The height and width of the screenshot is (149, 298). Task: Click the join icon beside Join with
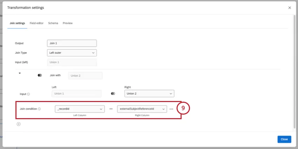click(40, 75)
